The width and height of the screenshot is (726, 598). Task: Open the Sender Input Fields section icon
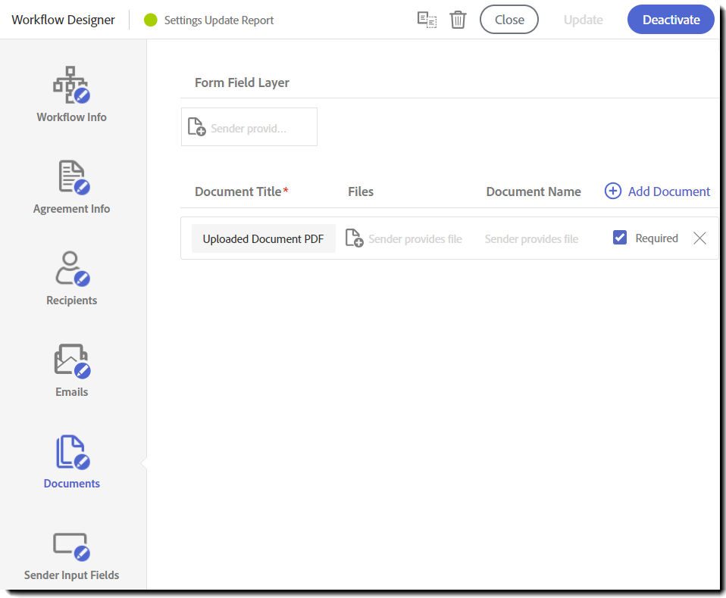71,543
